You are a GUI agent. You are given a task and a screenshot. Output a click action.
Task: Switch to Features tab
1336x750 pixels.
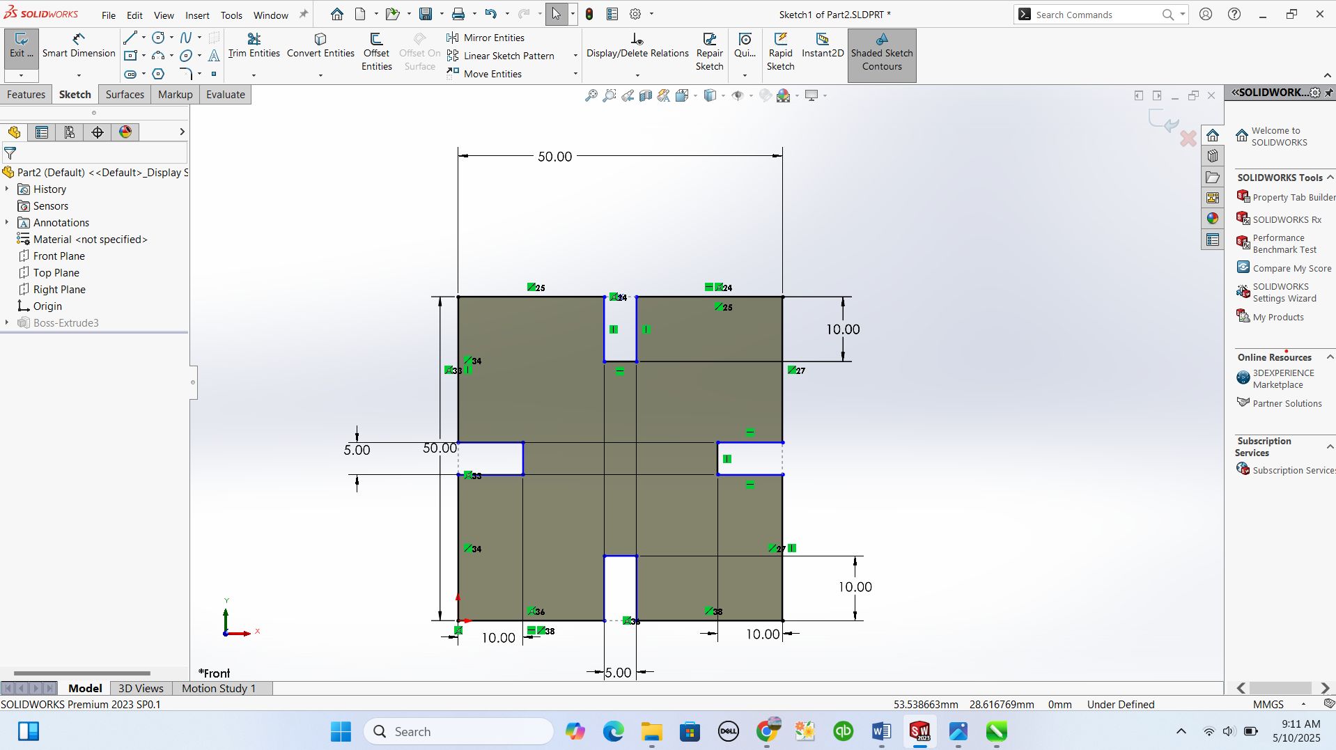pyautogui.click(x=26, y=95)
